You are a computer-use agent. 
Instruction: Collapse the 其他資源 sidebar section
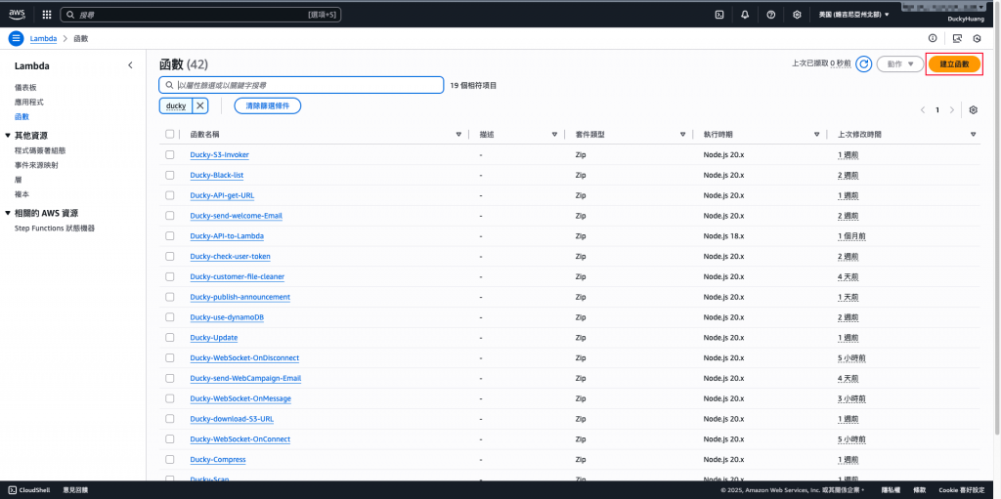[8, 136]
